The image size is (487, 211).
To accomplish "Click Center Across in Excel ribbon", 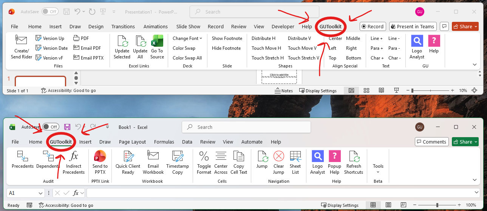I will coord(221,162).
